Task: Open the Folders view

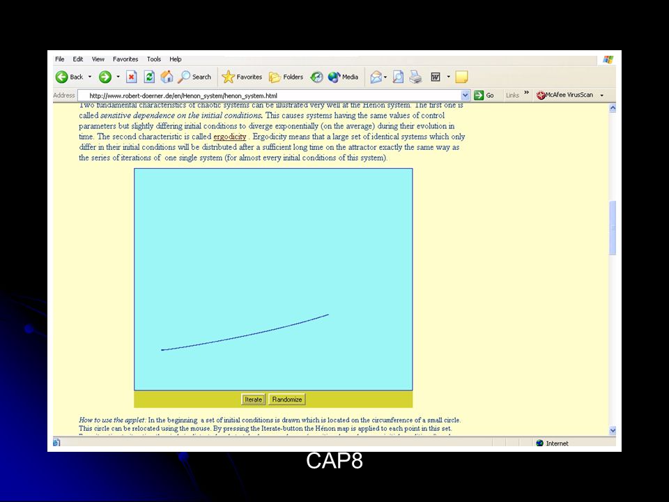Action: [286, 77]
